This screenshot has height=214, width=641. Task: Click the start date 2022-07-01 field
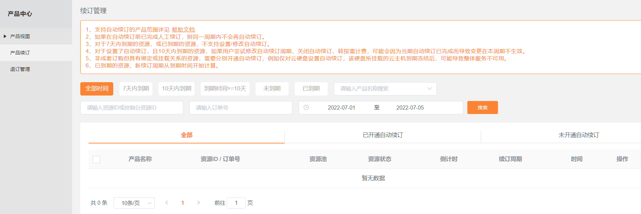point(341,108)
